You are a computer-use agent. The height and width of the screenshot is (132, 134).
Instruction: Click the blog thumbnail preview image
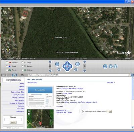click(x=40, y=96)
